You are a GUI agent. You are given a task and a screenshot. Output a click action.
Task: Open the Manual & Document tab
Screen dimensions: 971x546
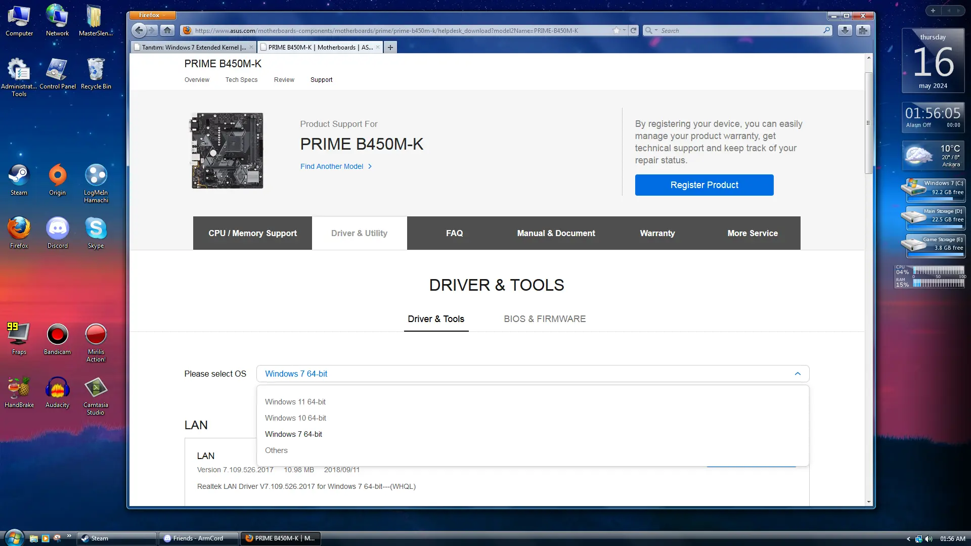(556, 233)
